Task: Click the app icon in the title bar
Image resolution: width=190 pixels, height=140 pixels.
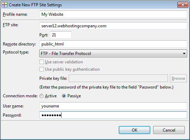Action: click(5, 5)
